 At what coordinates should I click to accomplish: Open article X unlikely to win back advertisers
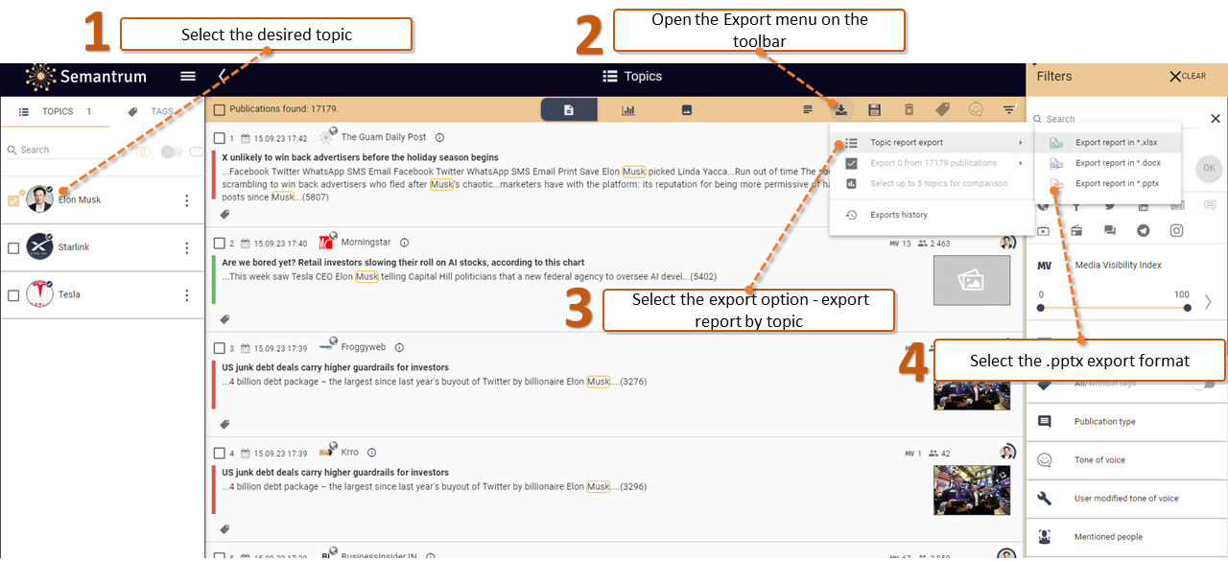pyautogui.click(x=360, y=157)
